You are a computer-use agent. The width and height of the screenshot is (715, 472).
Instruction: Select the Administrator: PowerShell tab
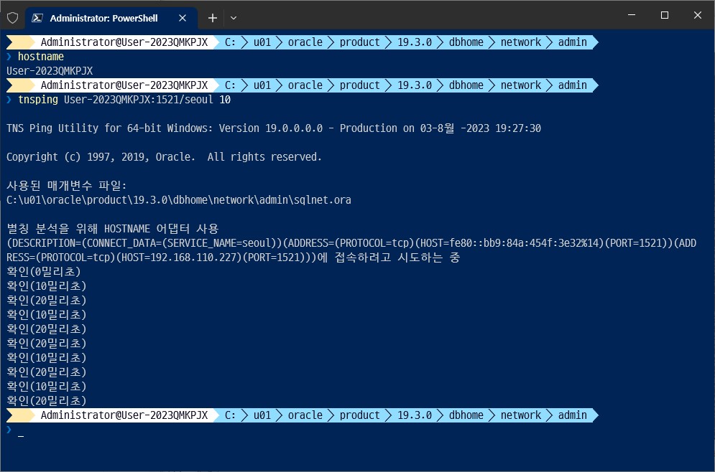111,18
